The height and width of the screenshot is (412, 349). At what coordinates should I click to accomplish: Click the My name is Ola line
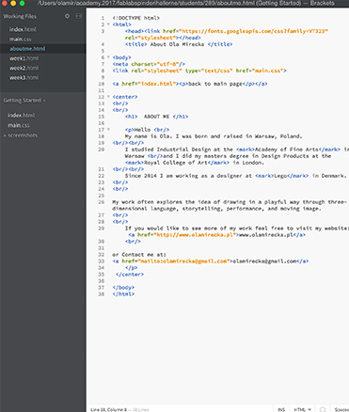pyautogui.click(x=214, y=136)
